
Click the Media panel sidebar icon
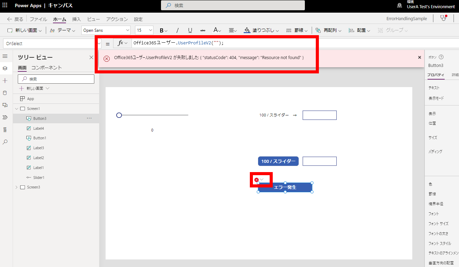coord(5,105)
